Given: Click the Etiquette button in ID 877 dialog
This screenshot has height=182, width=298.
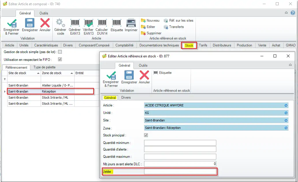Looking at the screenshot, I should tap(163, 73).
